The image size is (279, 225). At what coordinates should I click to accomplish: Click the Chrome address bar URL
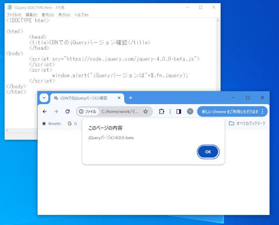click(120, 111)
